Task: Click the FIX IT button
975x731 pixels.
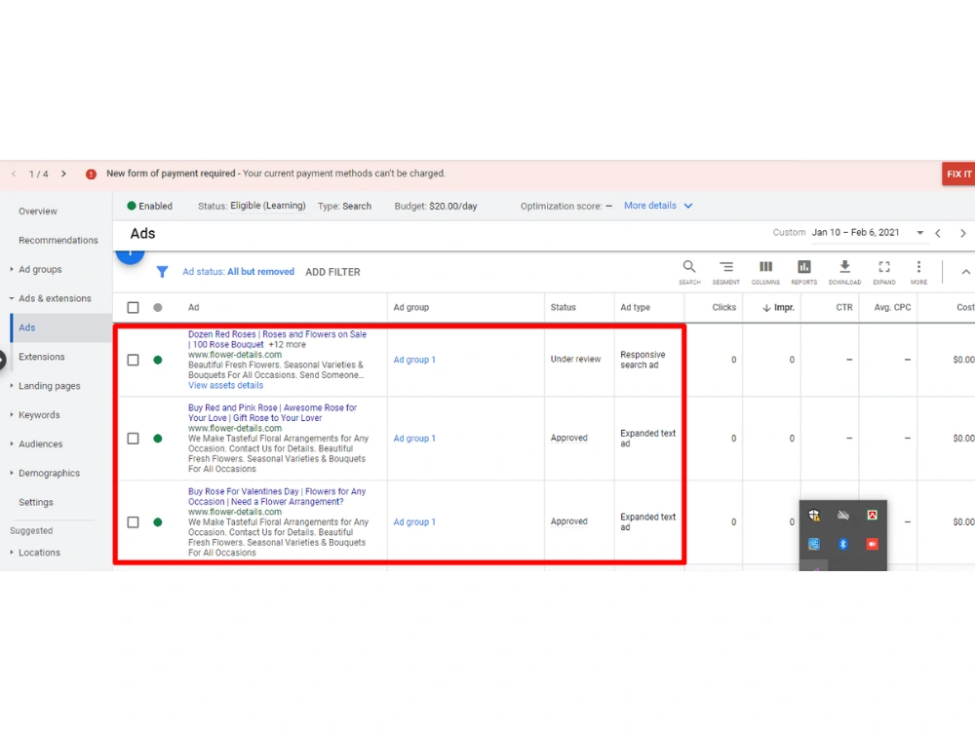Action: click(958, 174)
